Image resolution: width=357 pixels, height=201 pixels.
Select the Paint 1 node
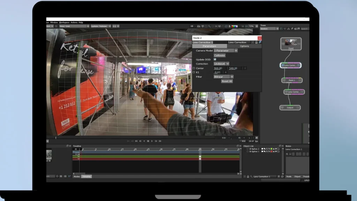292,80
